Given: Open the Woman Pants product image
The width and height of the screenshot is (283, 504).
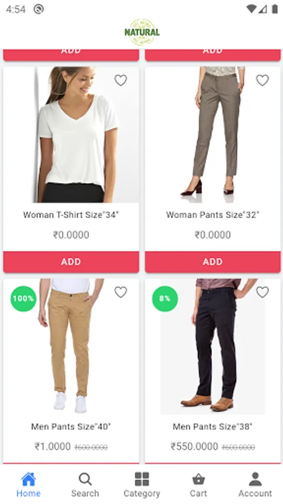Looking at the screenshot, I should [x=213, y=134].
